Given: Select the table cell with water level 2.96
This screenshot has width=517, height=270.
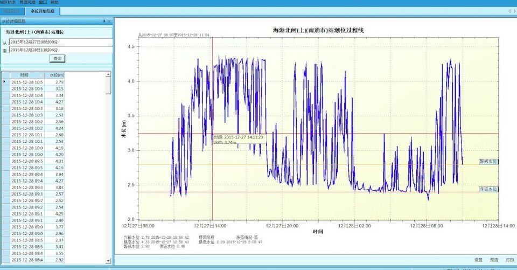Looking at the screenshot, I should click(54, 234).
